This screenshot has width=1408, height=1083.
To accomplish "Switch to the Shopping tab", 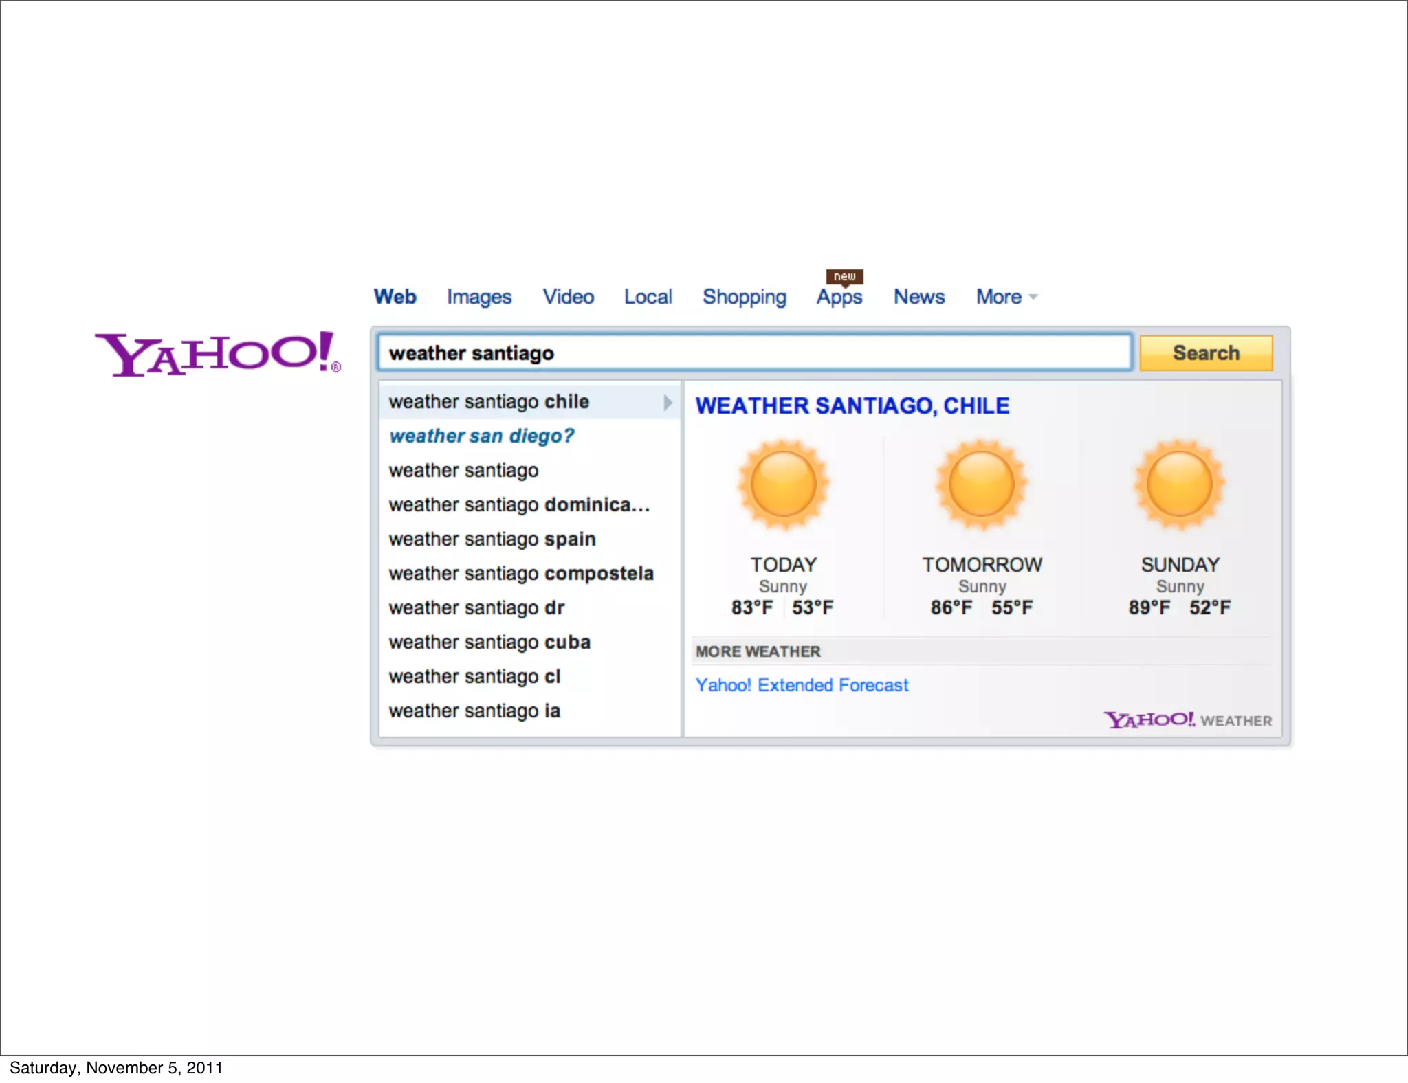I will (x=745, y=297).
